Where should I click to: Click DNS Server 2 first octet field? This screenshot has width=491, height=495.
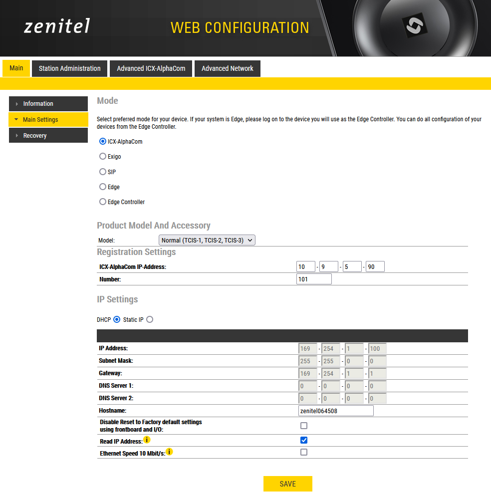[x=308, y=398]
